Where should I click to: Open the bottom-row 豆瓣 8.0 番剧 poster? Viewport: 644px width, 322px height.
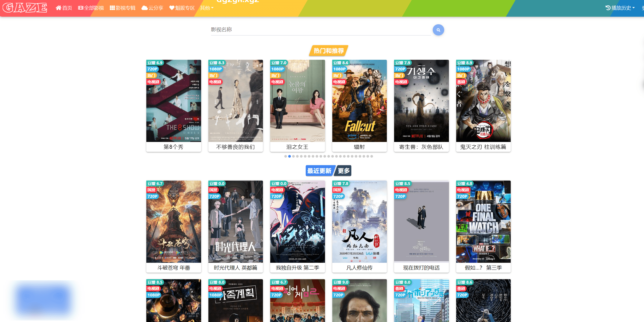point(422,301)
